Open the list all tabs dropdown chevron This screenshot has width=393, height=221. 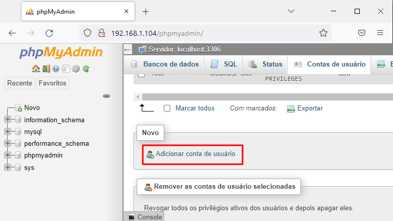(x=291, y=11)
